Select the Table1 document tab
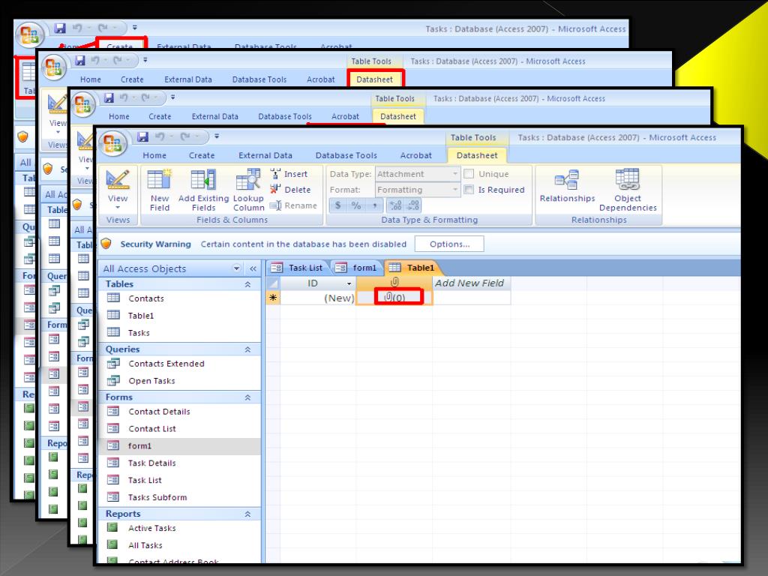768x576 pixels. [x=413, y=268]
